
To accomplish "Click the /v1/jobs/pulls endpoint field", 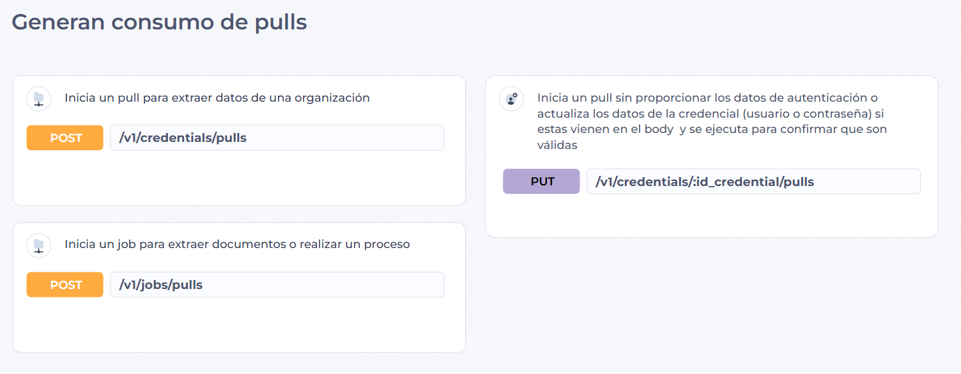I will [x=277, y=284].
